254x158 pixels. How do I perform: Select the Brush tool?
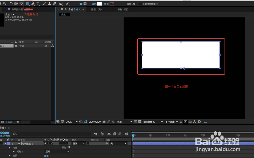pos(44,4)
